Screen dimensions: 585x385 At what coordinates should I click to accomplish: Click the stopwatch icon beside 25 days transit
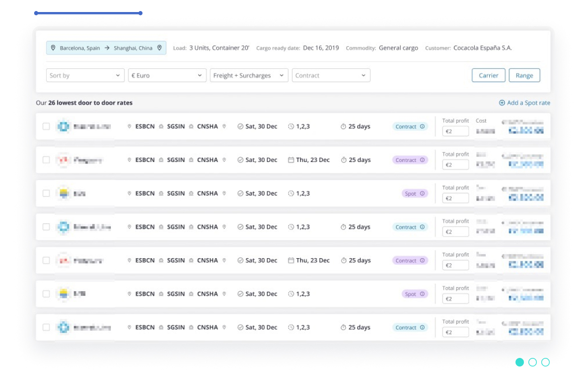(342, 126)
